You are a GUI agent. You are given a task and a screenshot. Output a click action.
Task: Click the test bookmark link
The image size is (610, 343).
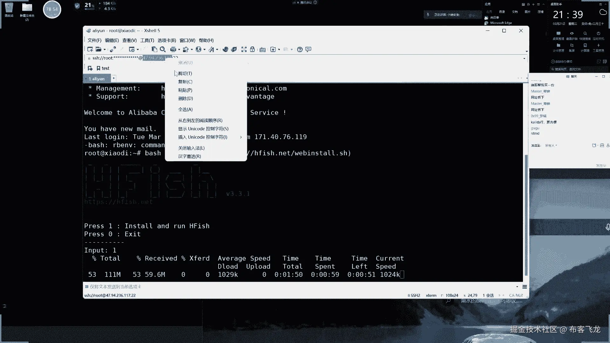pos(103,68)
